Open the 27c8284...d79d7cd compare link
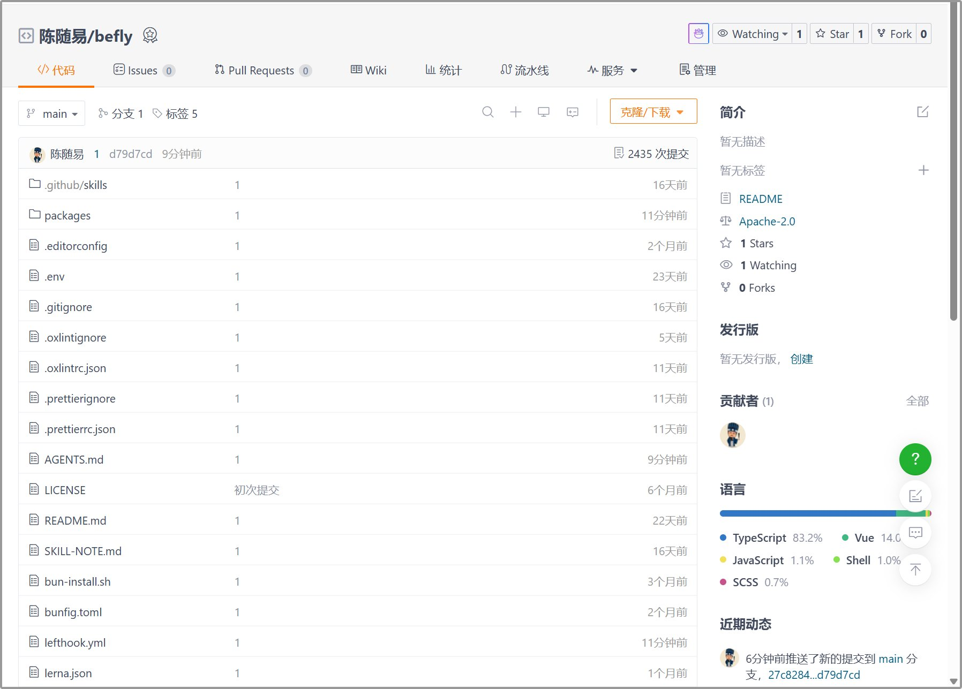This screenshot has height=689, width=962. pyautogui.click(x=814, y=675)
